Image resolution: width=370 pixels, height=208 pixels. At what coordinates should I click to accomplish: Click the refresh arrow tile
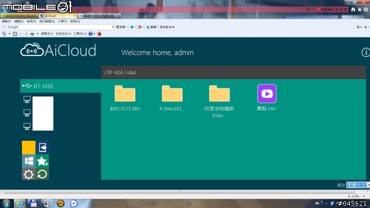pos(42,174)
